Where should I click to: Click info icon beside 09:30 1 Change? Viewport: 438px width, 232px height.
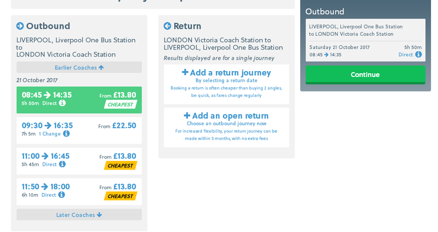click(66, 134)
